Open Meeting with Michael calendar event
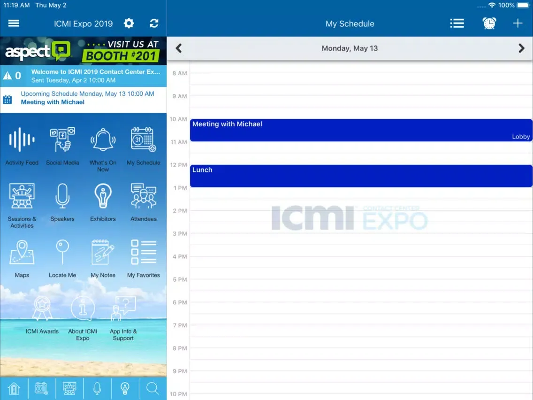533x400 pixels. pos(361,130)
